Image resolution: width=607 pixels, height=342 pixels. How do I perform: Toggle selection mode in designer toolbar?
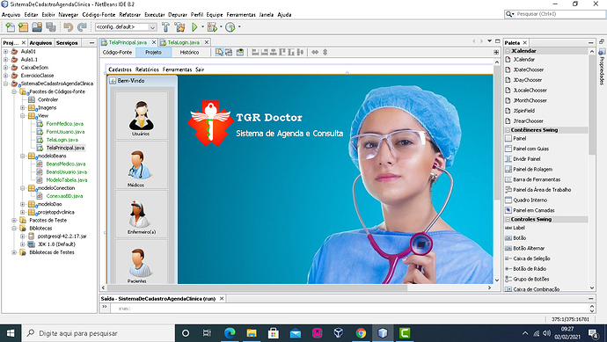point(220,52)
